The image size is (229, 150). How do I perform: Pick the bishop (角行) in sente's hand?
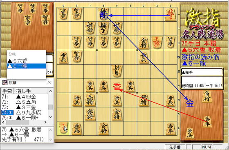pos(207,96)
